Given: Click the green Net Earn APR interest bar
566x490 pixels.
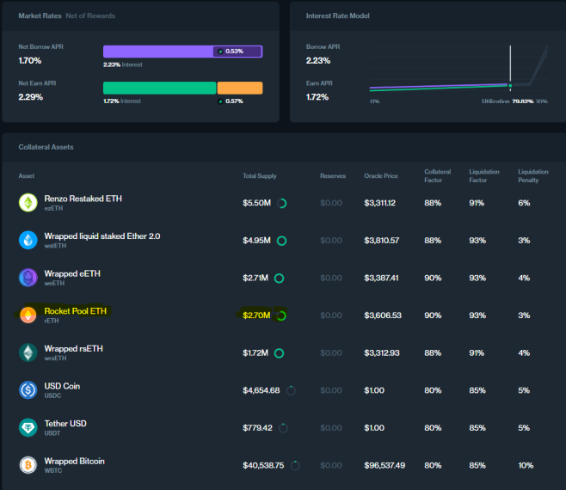Looking at the screenshot, I should [x=159, y=88].
